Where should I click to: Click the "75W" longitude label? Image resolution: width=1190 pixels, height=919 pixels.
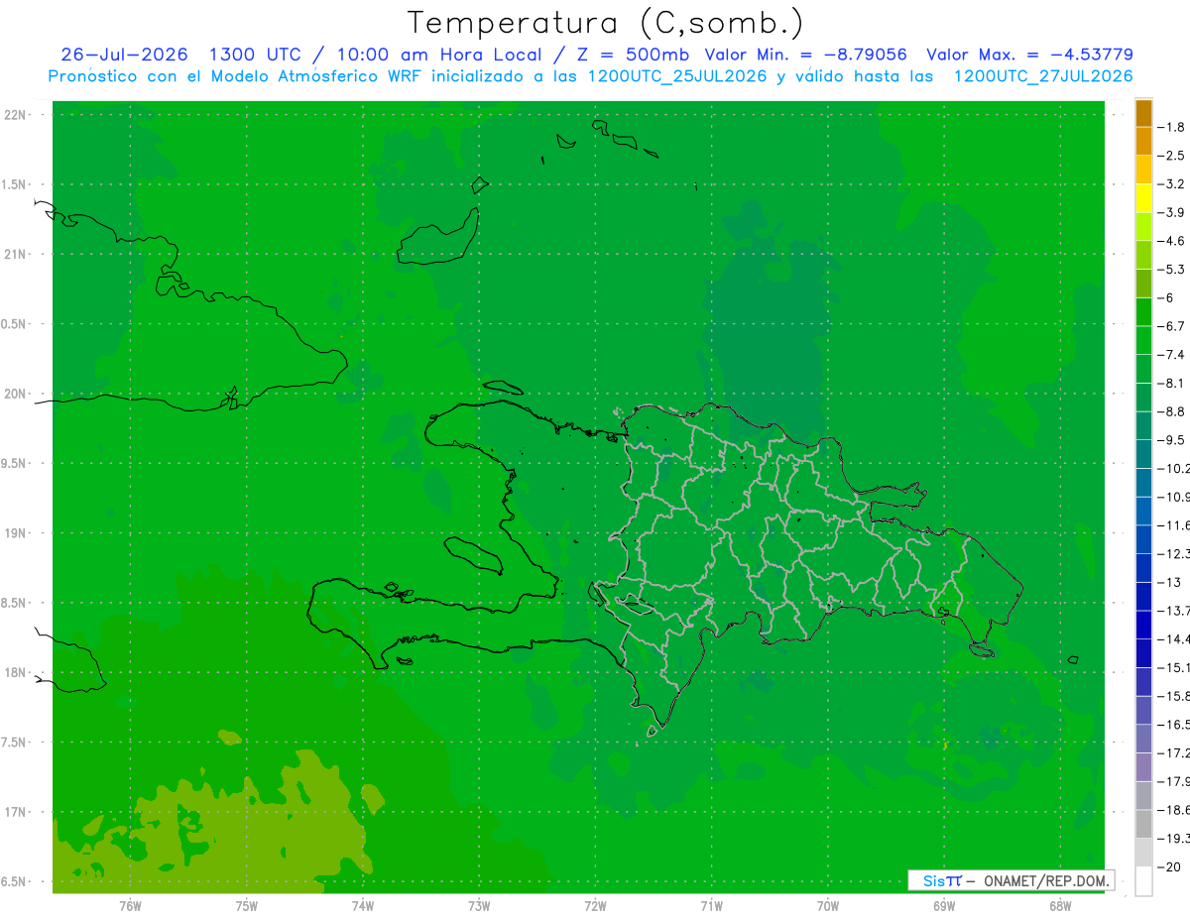247,906
